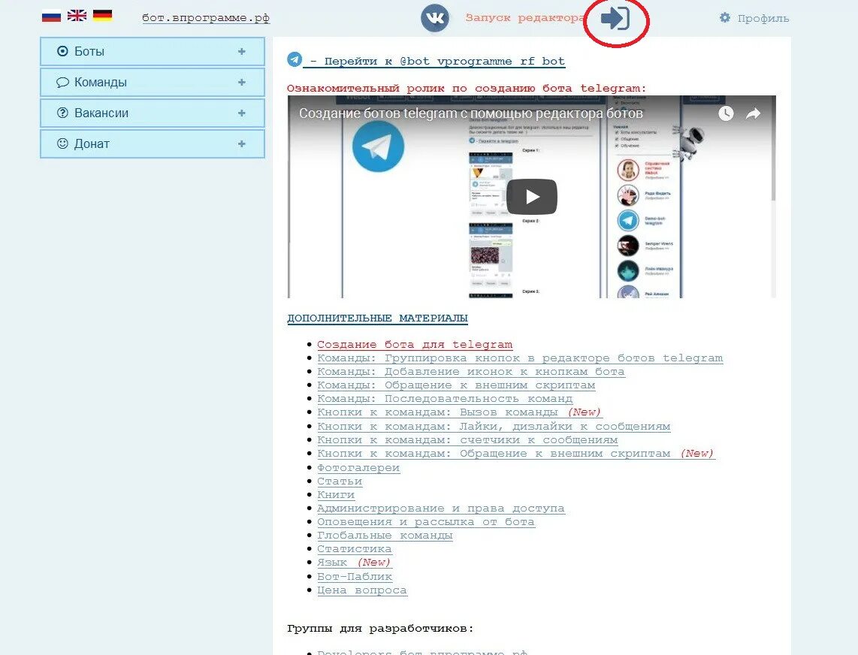Open the Вакансии menu item
Image resolution: width=858 pixels, height=655 pixels.
pyautogui.click(x=152, y=113)
